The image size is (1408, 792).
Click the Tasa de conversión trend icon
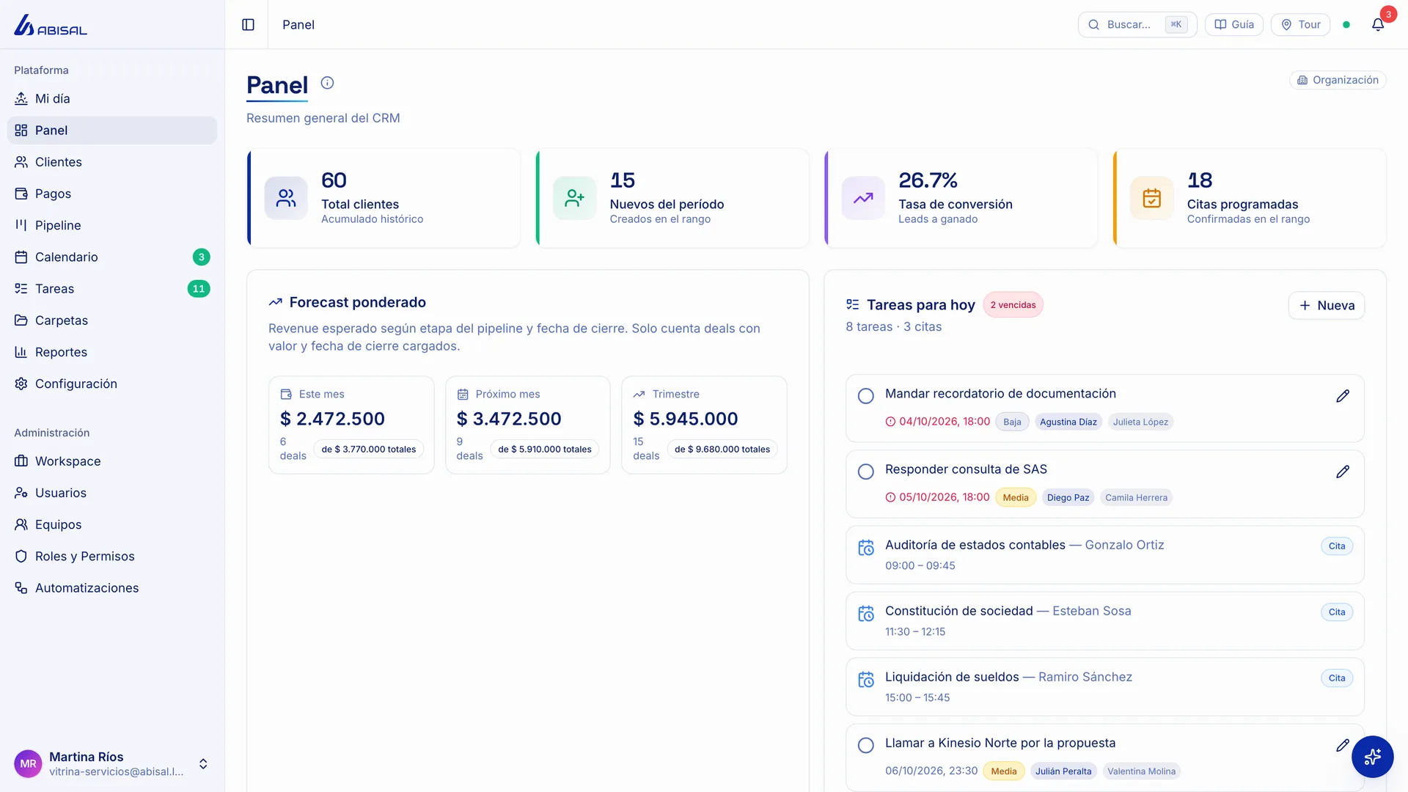863,198
